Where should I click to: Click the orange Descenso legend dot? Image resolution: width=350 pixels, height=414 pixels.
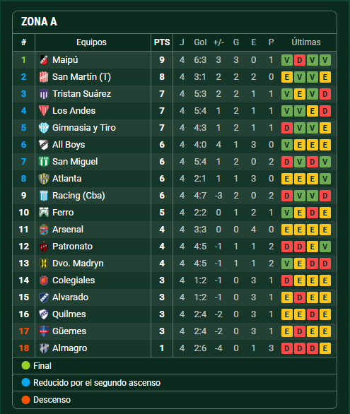coord(25,399)
